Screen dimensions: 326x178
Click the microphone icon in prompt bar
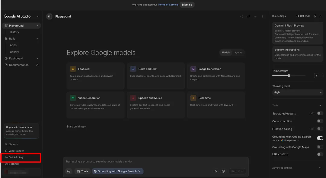click(216, 171)
